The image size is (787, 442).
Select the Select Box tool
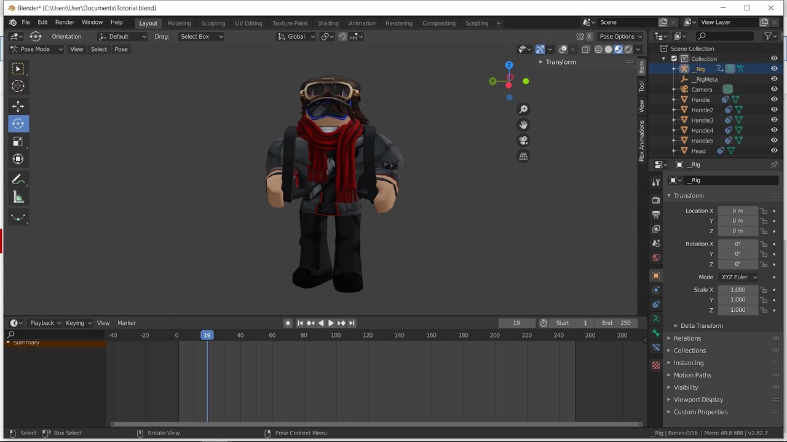pos(18,69)
